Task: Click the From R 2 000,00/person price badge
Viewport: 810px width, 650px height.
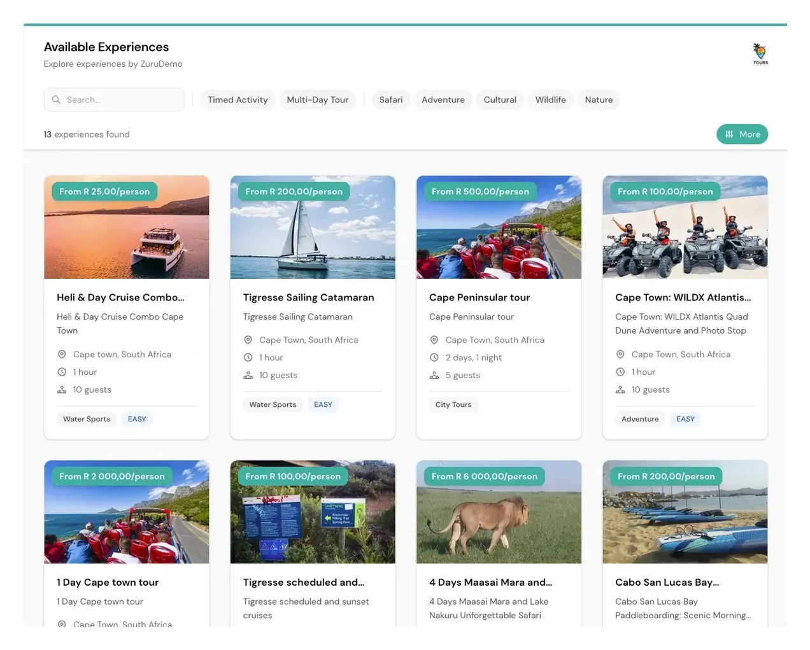Action: point(112,476)
